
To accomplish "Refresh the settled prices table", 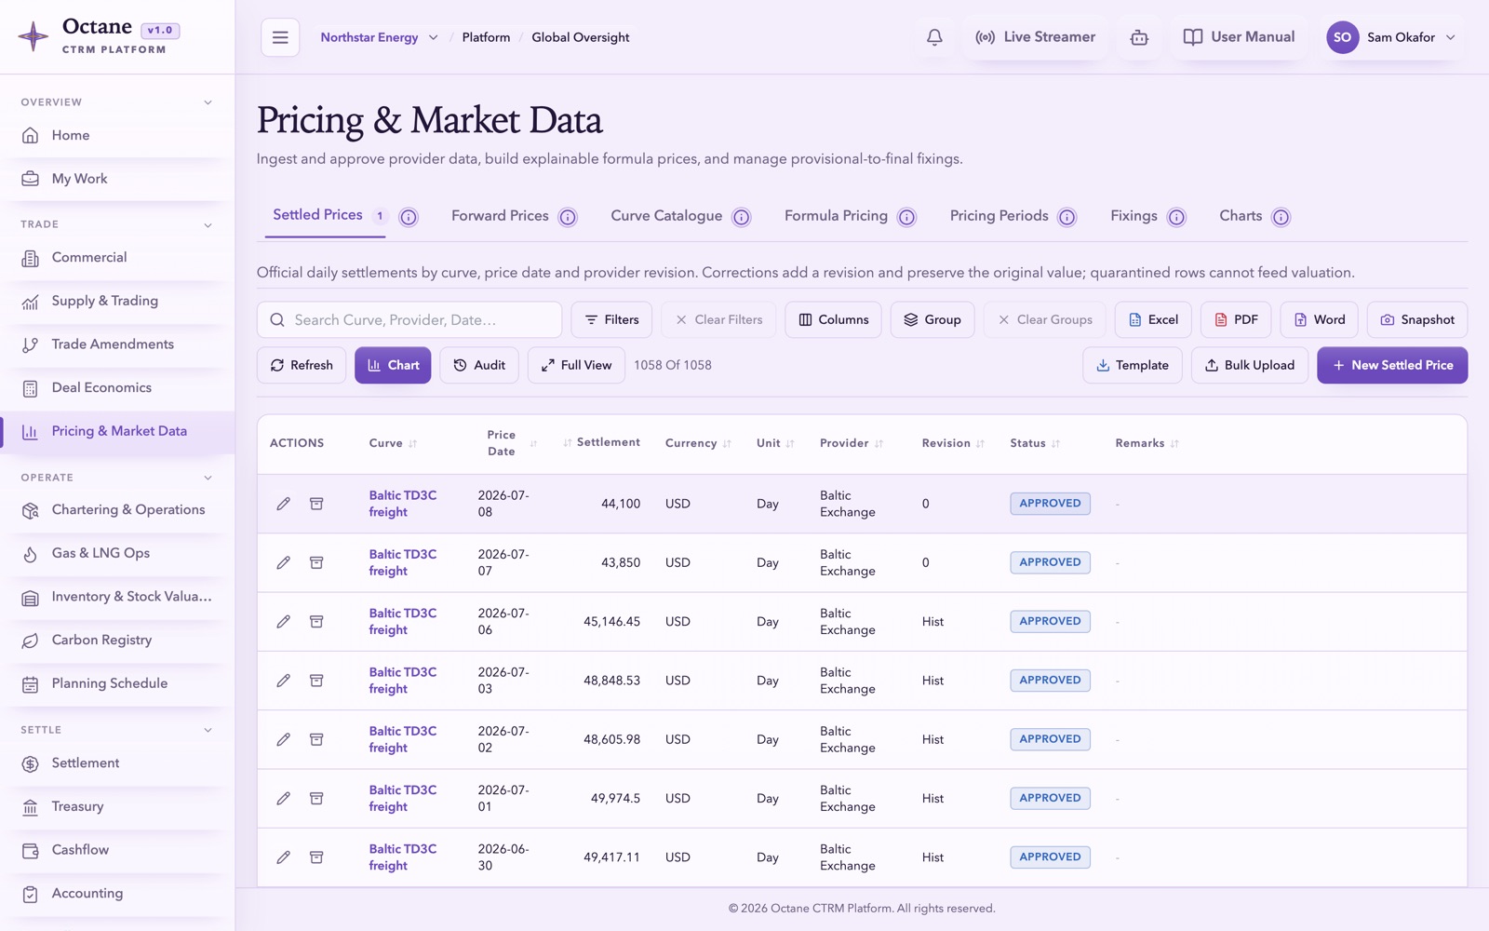I will pos(302,365).
